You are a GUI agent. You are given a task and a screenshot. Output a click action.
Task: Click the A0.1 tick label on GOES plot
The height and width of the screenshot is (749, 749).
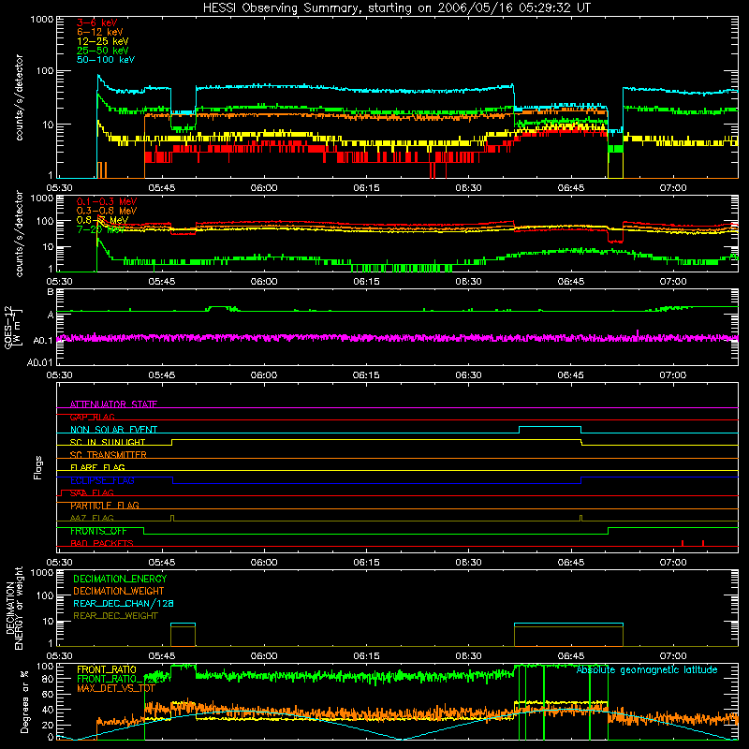pyautogui.click(x=42, y=341)
